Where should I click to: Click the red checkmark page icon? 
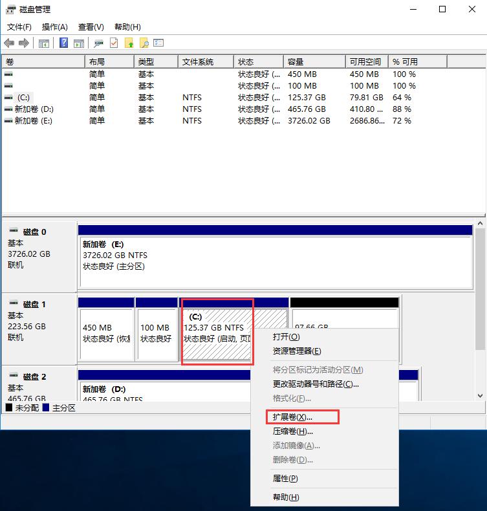coord(114,43)
